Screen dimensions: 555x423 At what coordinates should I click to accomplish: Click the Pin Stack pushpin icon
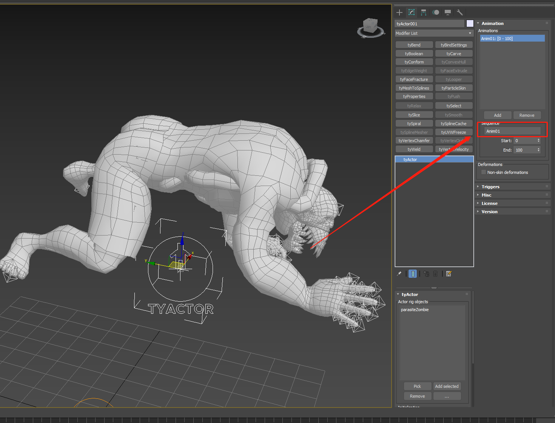(x=399, y=274)
